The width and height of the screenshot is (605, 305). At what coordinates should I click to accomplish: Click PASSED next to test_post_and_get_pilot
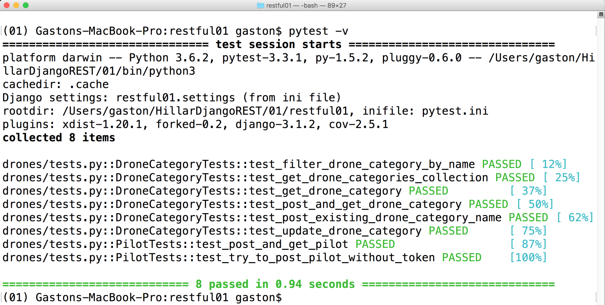pyautogui.click(x=375, y=244)
